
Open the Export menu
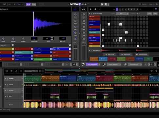coord(143,4)
